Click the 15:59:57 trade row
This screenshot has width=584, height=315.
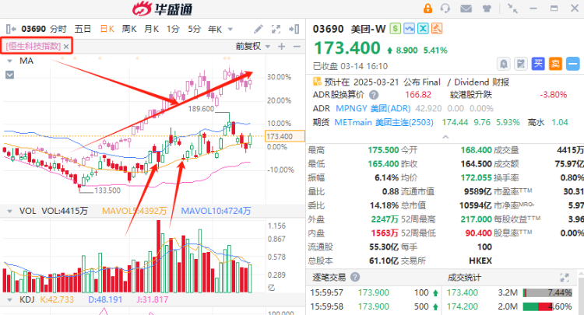374,292
